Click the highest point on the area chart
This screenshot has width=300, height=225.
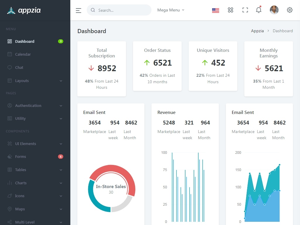coord(279,165)
